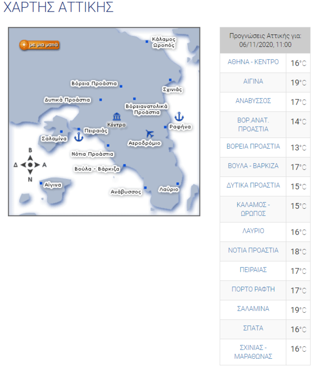Click the blue marker at Κάλαμος Ωρωπός

click(x=147, y=42)
